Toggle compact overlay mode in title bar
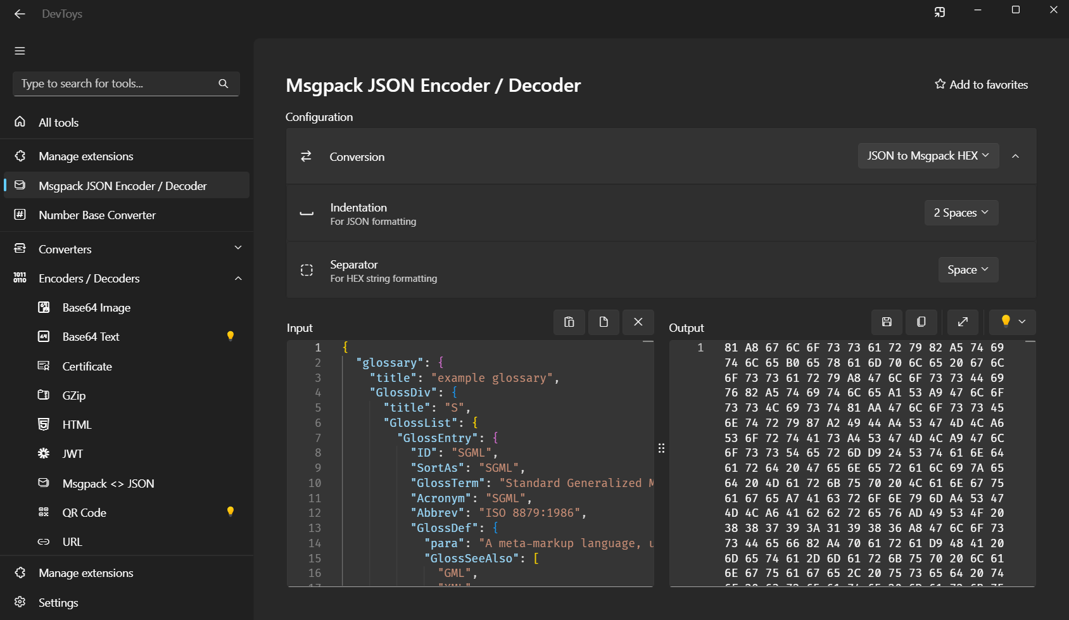The image size is (1069, 620). point(940,11)
